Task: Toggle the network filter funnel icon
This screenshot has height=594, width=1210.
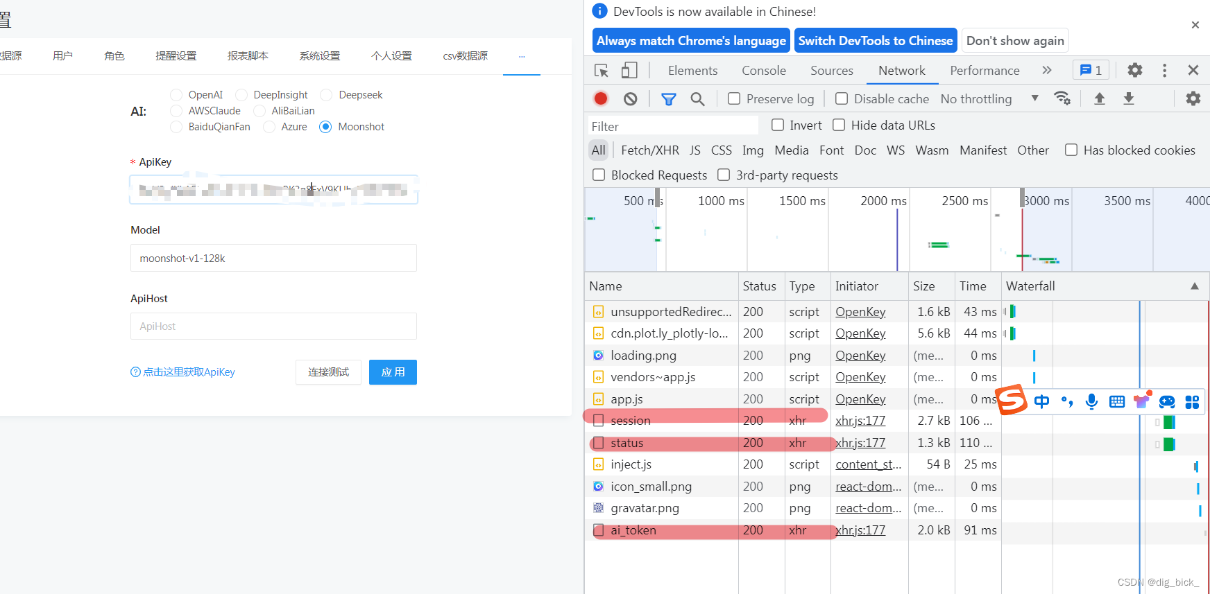Action: (668, 99)
